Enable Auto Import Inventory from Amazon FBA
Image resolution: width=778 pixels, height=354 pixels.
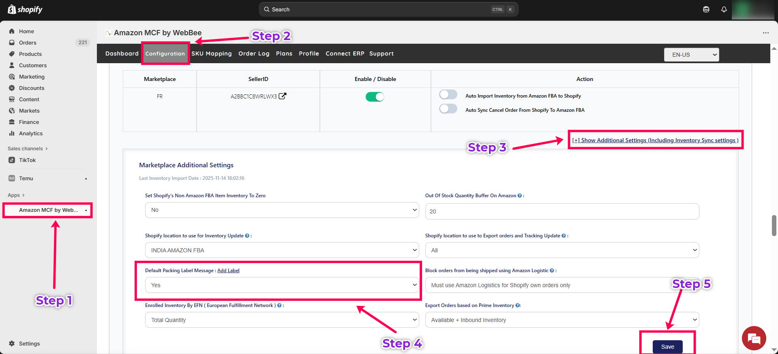[448, 95]
